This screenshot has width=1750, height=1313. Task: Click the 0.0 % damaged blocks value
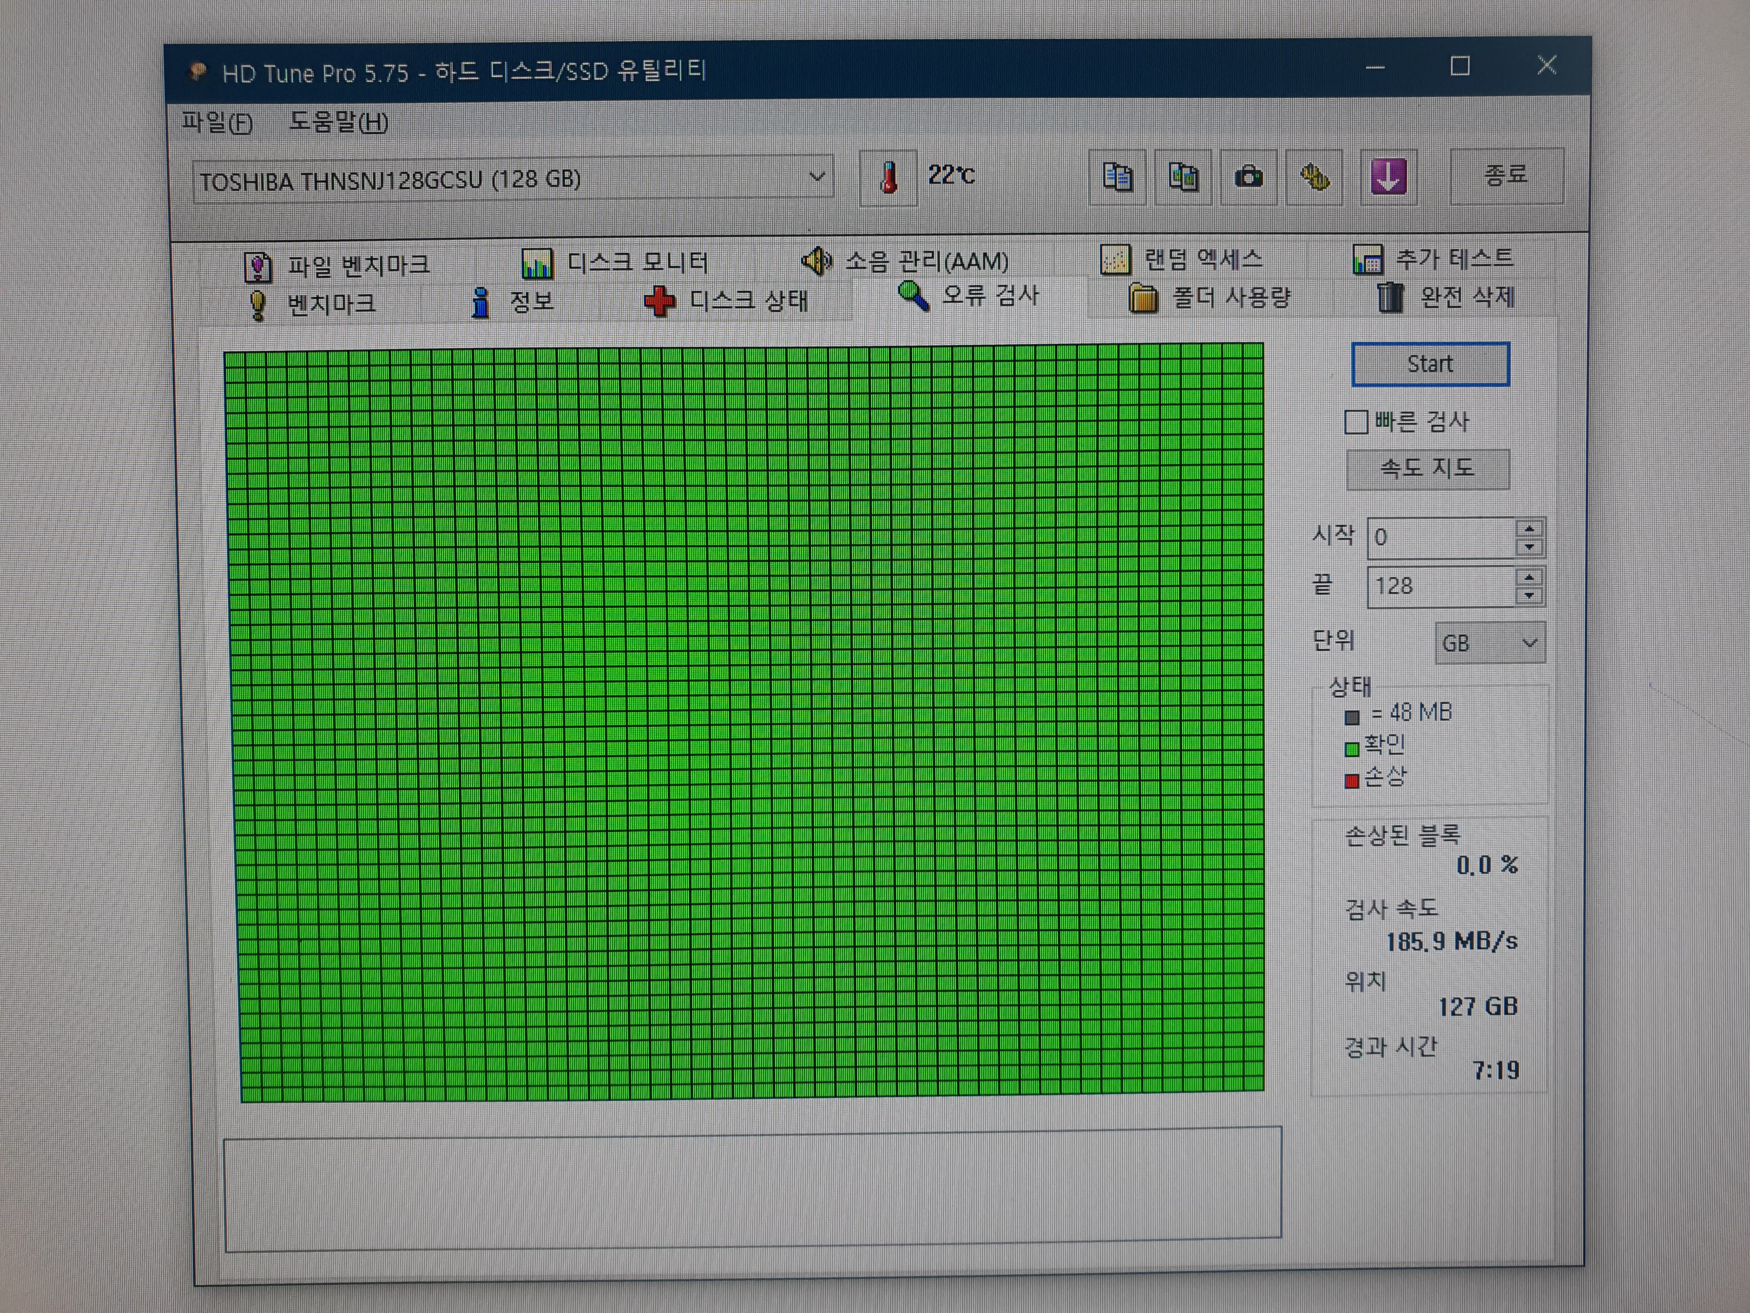pyautogui.click(x=1487, y=865)
